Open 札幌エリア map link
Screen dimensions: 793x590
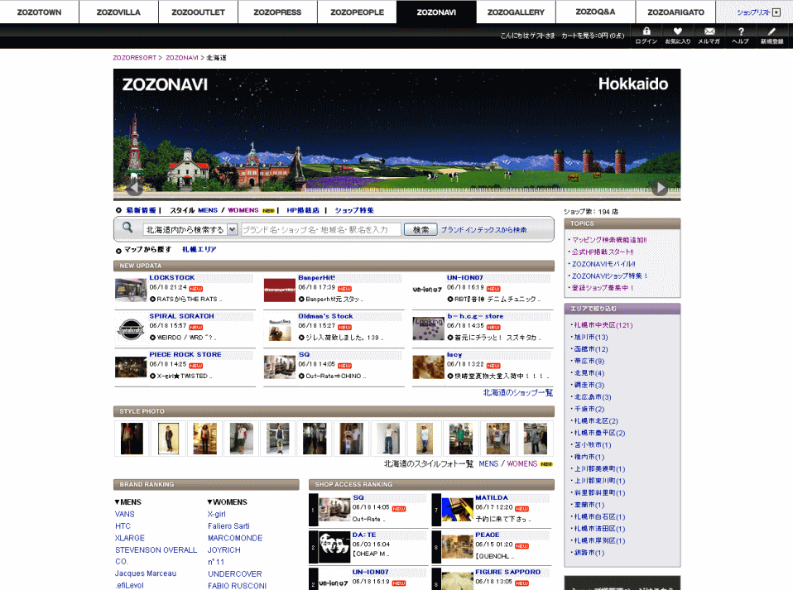(199, 249)
